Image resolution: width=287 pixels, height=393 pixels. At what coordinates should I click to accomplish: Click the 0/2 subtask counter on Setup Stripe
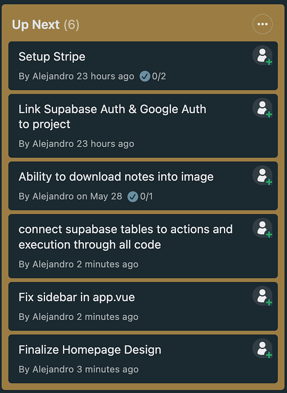[158, 76]
